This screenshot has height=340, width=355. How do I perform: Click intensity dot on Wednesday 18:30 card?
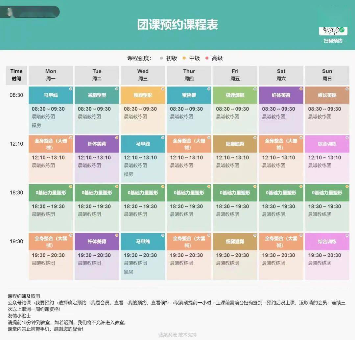pos(163,187)
